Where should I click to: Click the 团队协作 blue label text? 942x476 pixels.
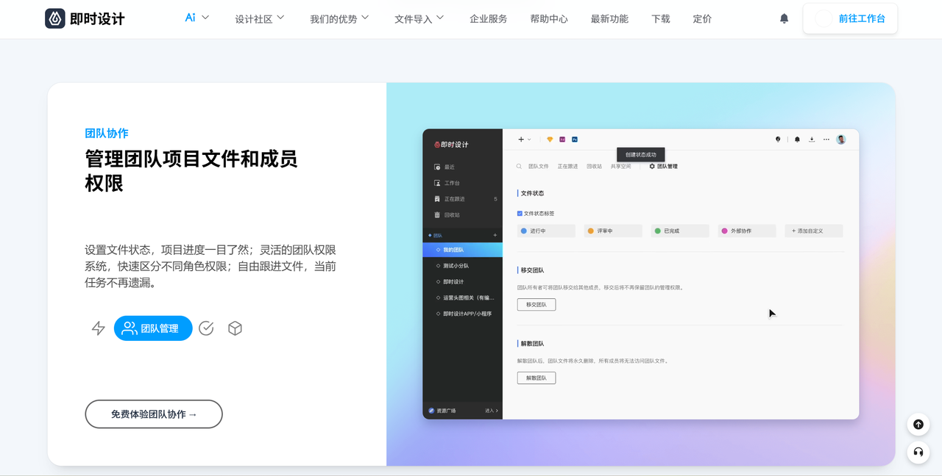pyautogui.click(x=107, y=133)
